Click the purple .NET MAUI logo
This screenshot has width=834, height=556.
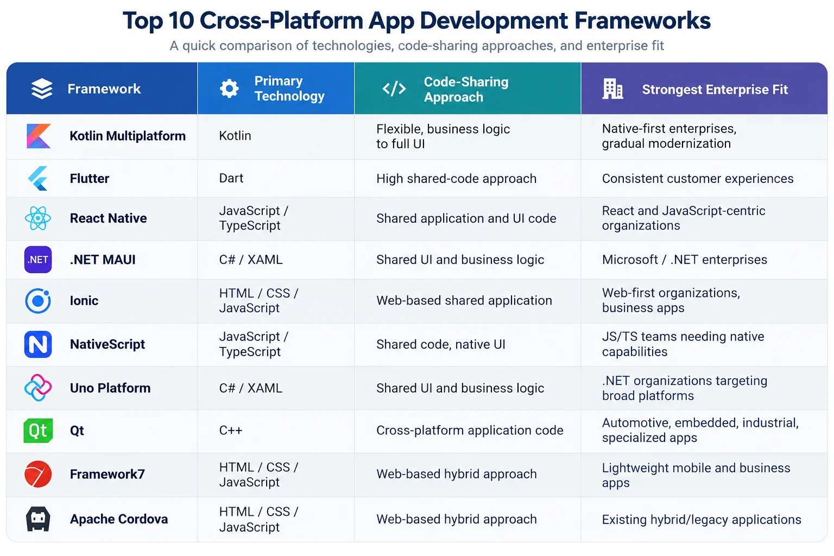click(38, 260)
